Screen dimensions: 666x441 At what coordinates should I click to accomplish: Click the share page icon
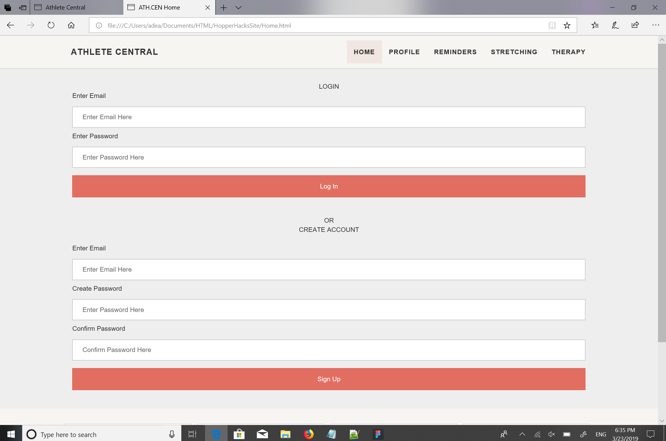(635, 25)
